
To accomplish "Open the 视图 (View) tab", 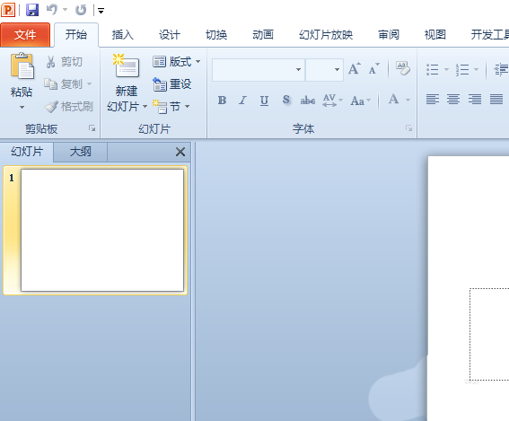I will [435, 35].
